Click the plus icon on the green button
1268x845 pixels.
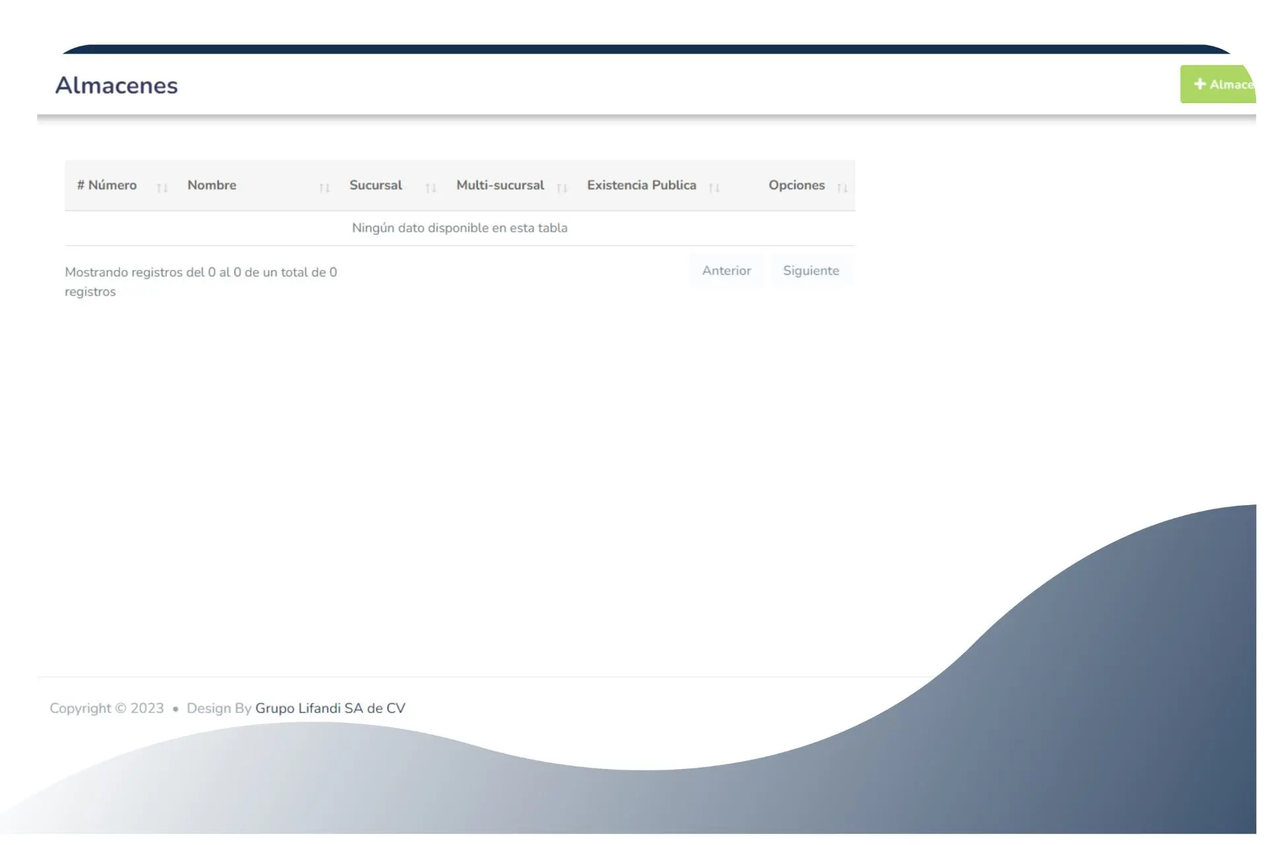(x=1199, y=84)
